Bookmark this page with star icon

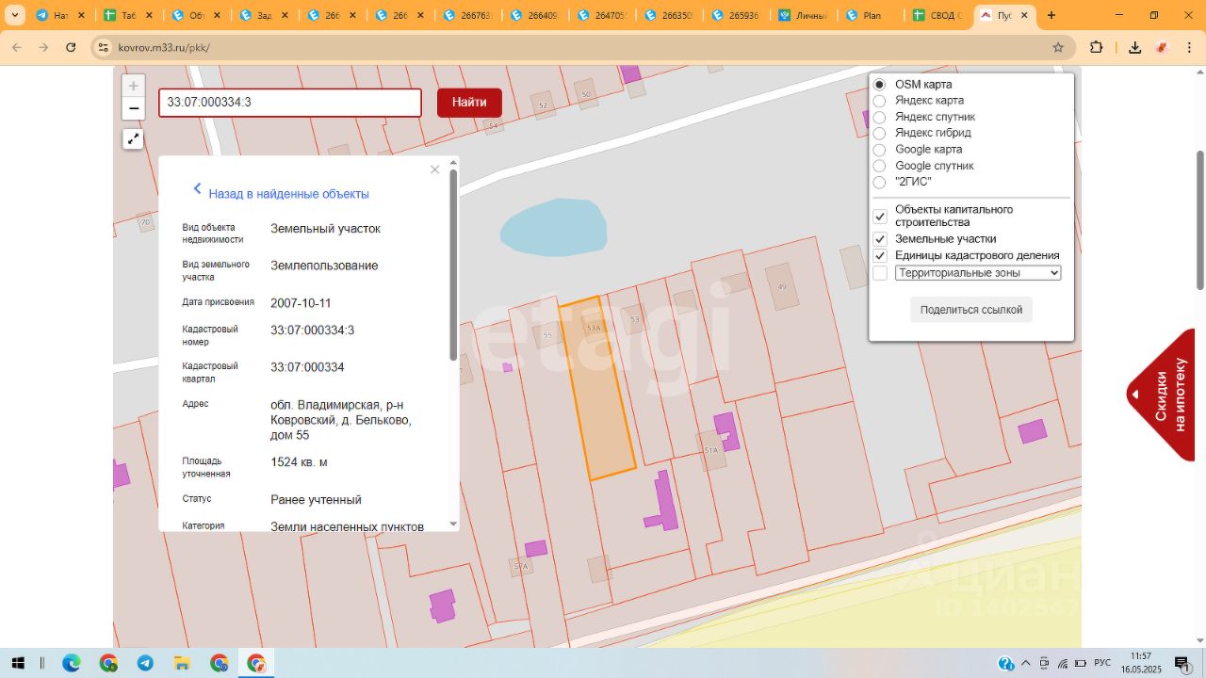click(1058, 47)
